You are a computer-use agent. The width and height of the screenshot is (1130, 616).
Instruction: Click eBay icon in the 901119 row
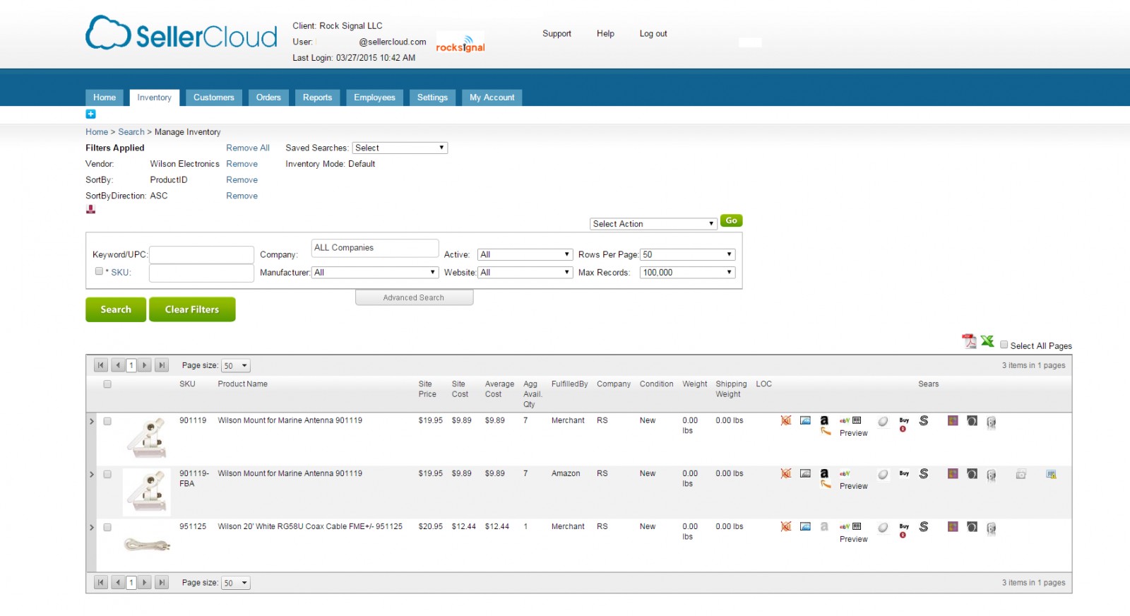click(844, 420)
